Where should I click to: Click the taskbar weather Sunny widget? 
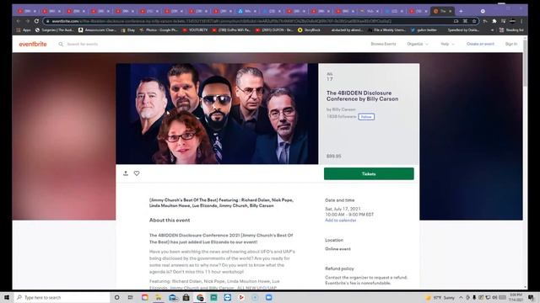[440, 297]
